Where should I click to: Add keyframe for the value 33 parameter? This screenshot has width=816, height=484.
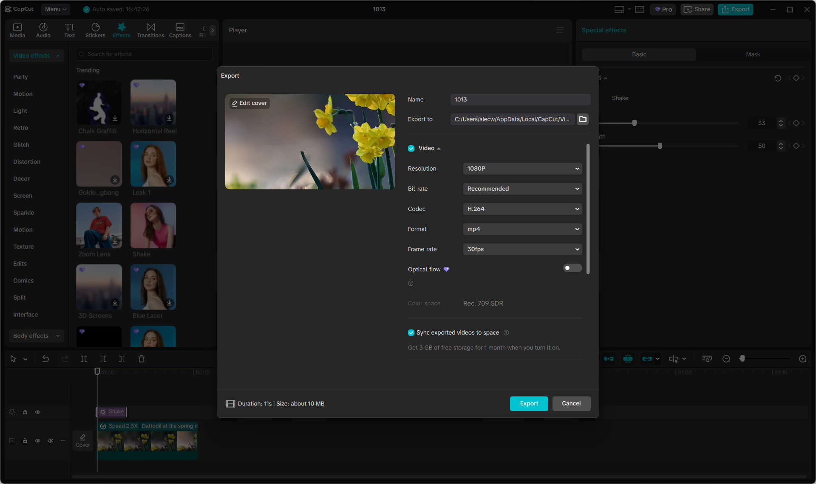(796, 123)
